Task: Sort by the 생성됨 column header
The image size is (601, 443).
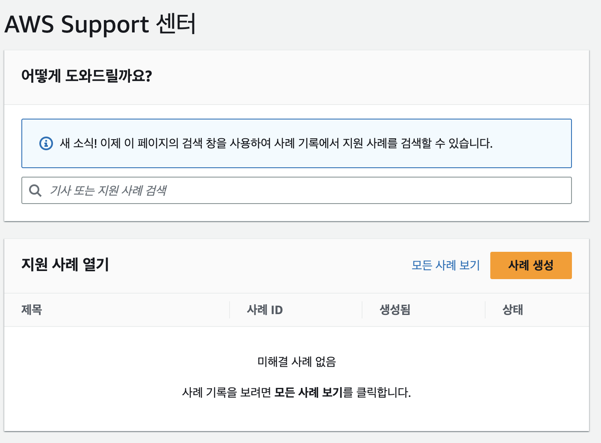Action: click(395, 310)
